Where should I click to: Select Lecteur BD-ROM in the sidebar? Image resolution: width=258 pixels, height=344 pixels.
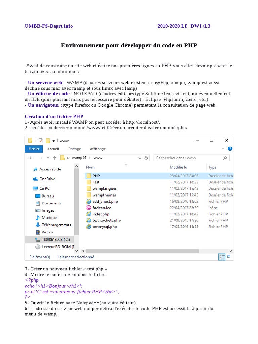58,247
